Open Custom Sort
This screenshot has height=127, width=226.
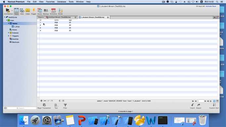point(214,106)
